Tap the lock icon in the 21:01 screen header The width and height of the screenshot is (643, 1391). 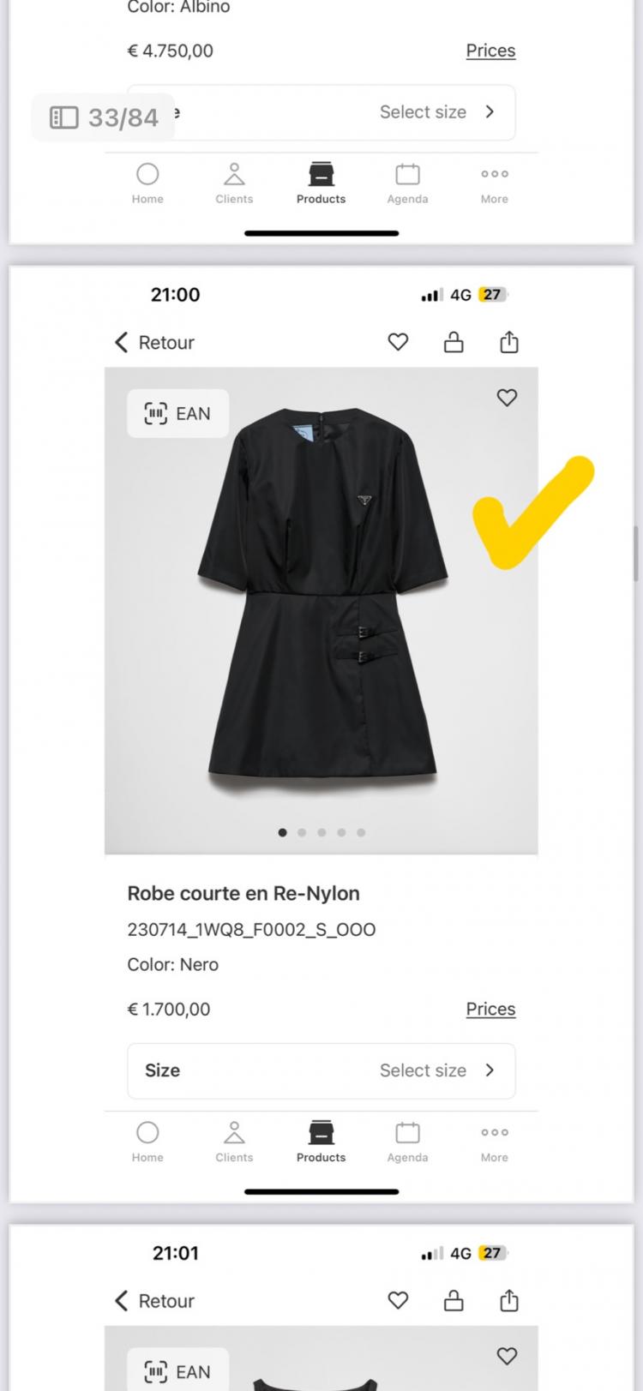tap(454, 1300)
